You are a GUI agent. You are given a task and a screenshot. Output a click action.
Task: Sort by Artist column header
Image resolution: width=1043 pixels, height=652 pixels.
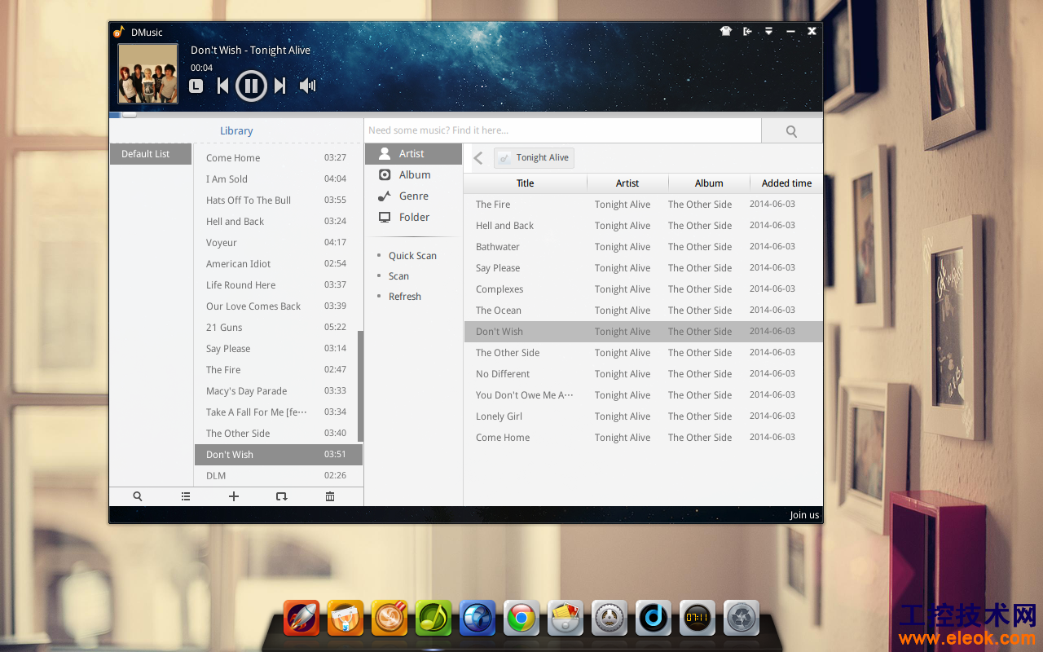click(x=627, y=183)
